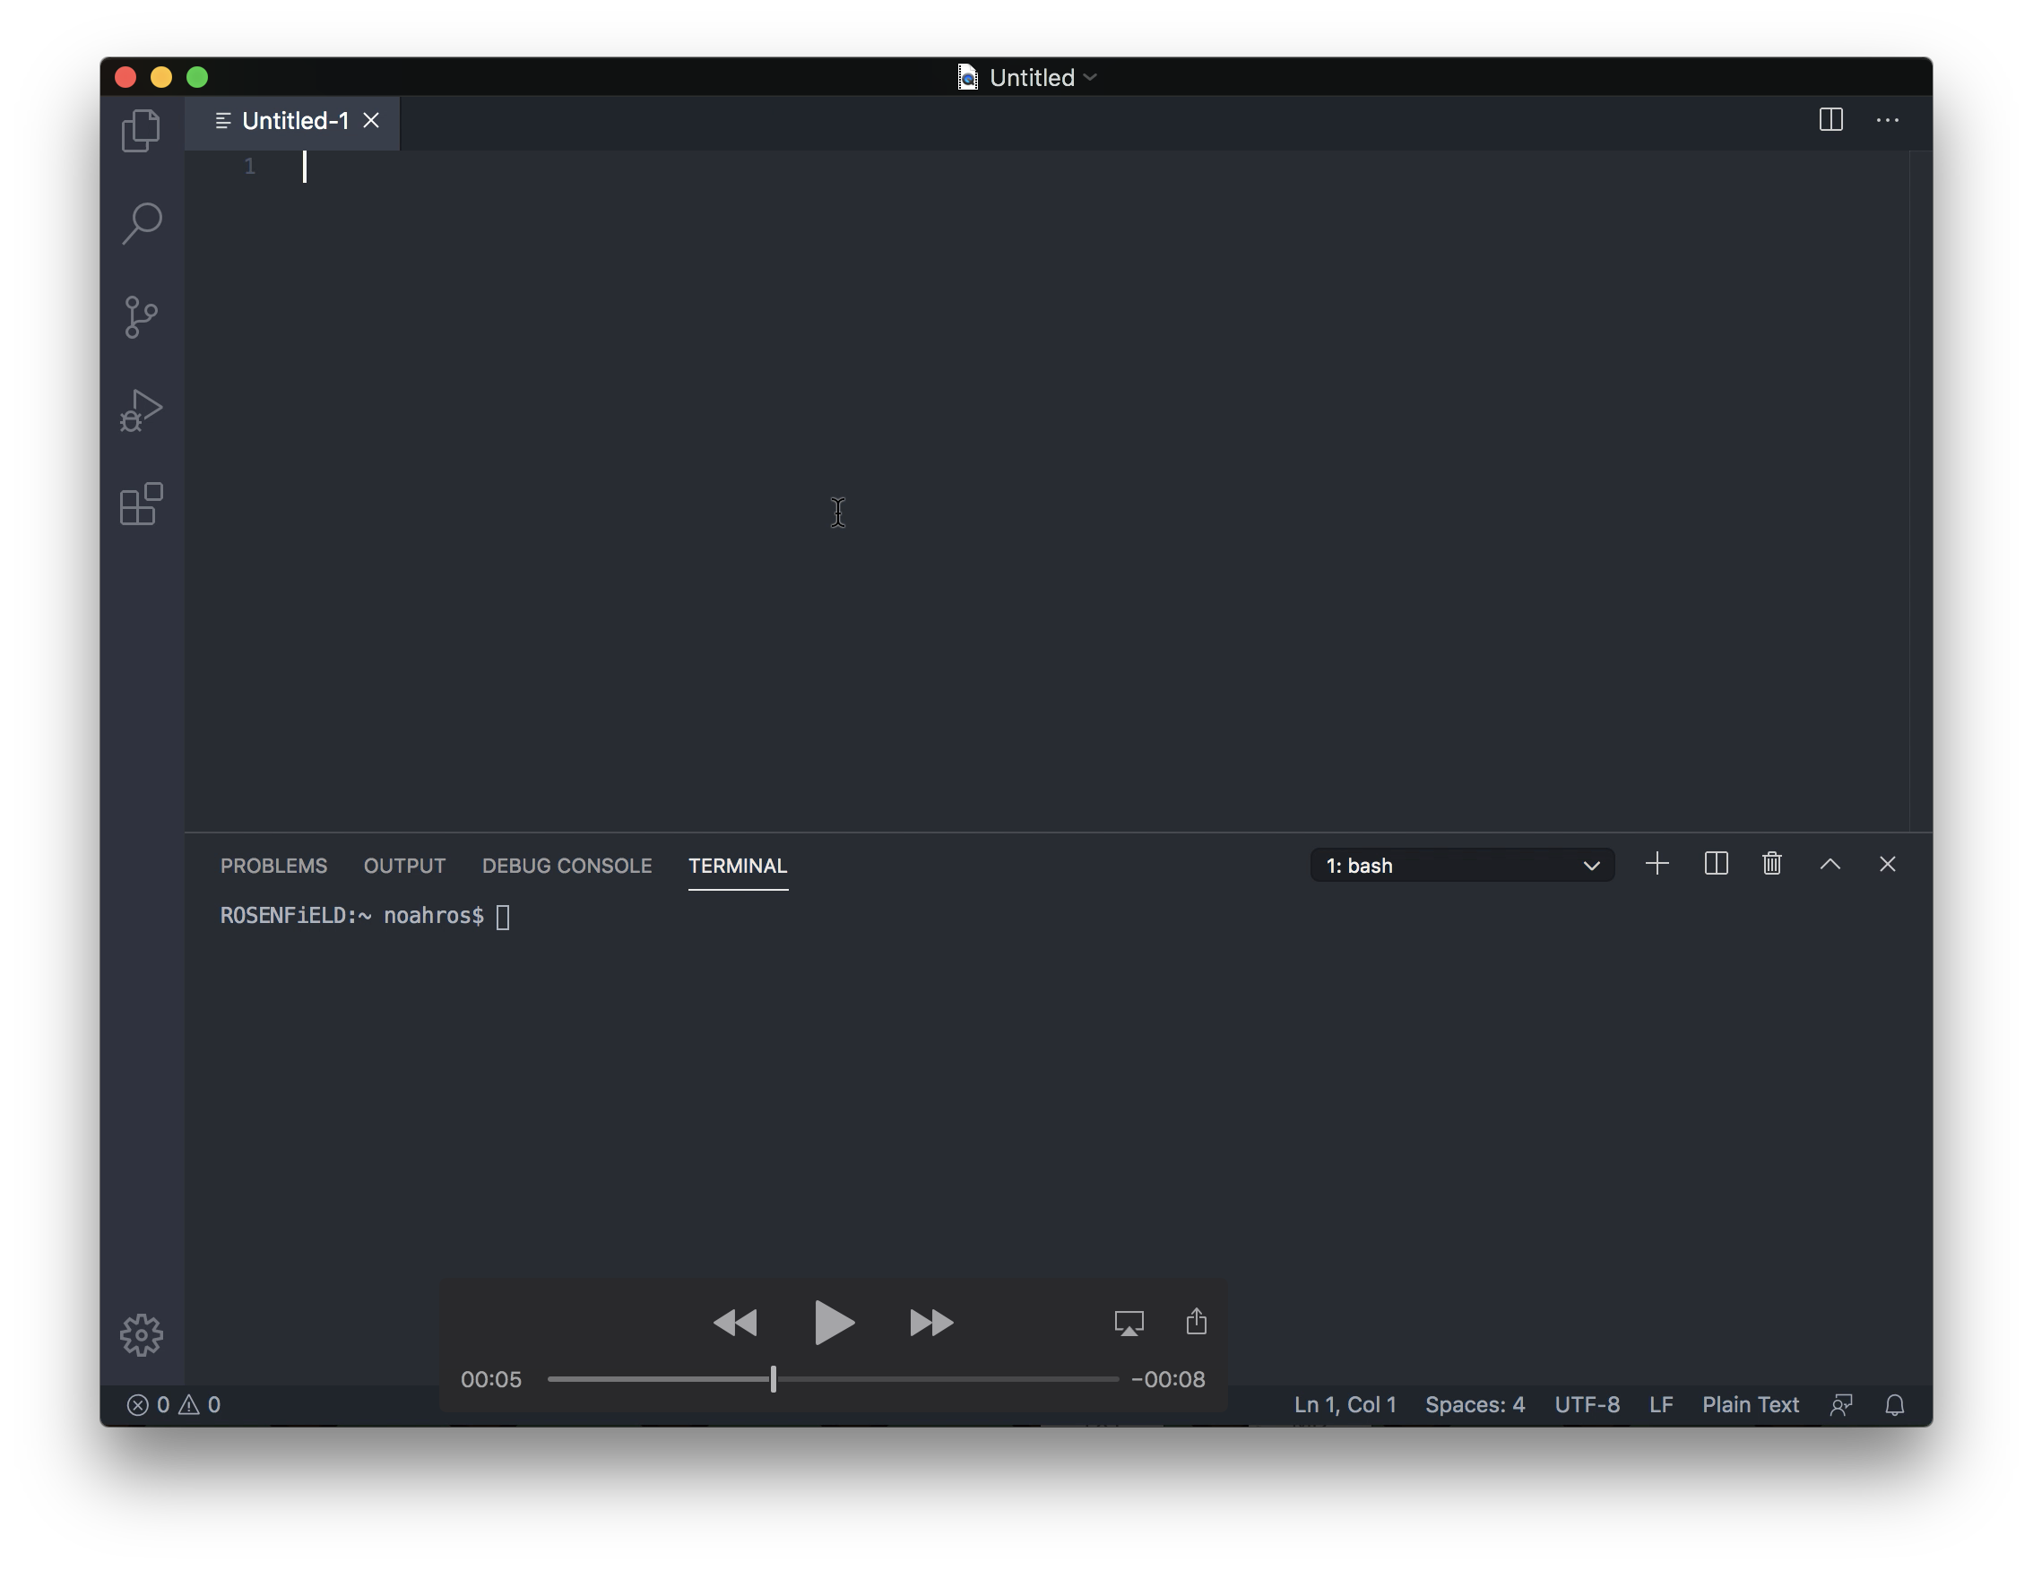This screenshot has height=1570, width=2033.
Task: Switch to the Problems tab
Action: pyautogui.click(x=273, y=866)
